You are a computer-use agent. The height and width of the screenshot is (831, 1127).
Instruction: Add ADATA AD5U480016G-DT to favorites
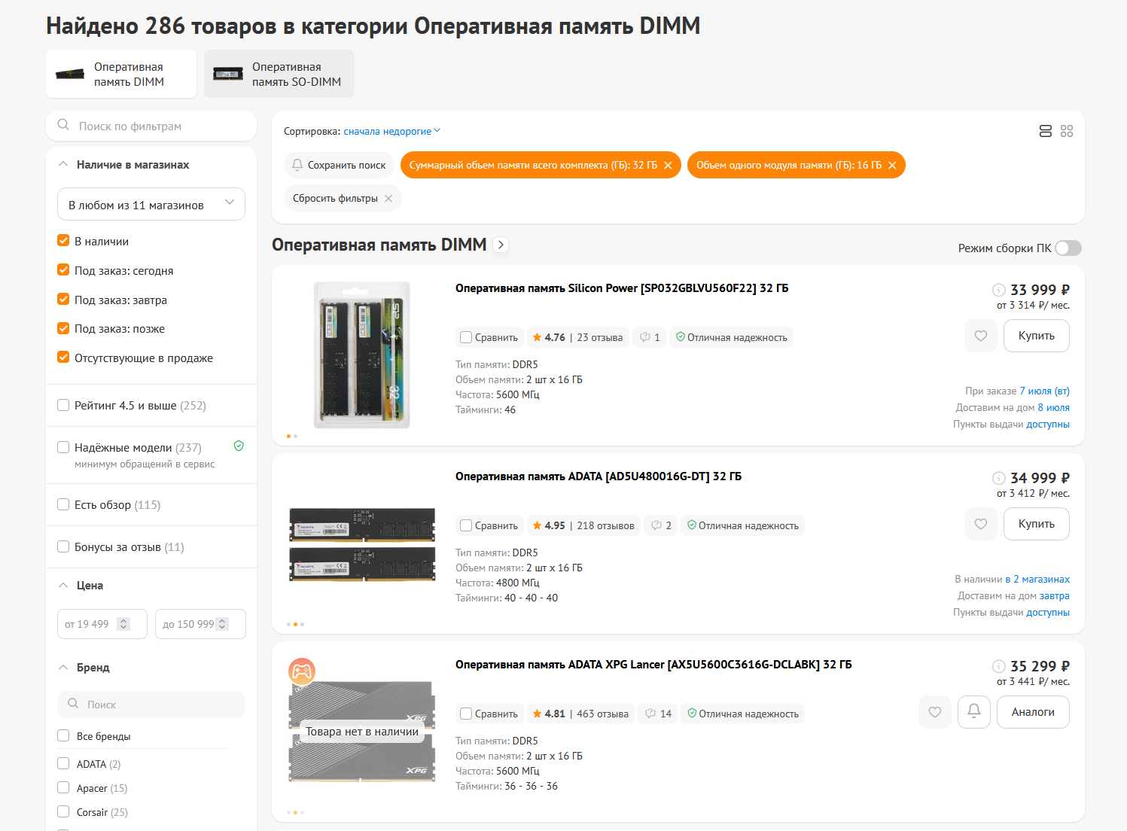(981, 524)
